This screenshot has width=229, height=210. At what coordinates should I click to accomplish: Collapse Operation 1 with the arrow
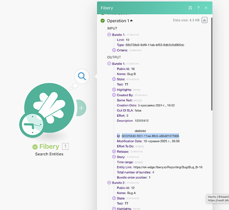tap(131, 21)
